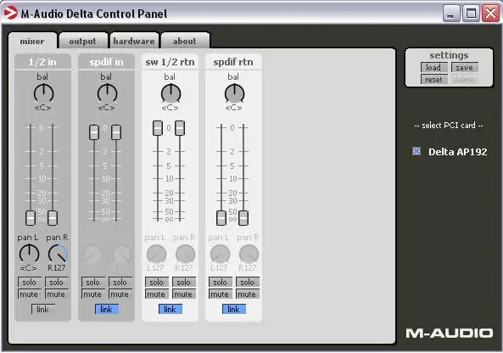Click the spdif rtn balance knob
The image size is (503, 353).
coord(234,93)
